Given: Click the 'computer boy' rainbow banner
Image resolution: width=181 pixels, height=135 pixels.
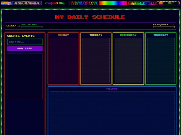Looking at the screenshot, I should (x=55, y=3).
